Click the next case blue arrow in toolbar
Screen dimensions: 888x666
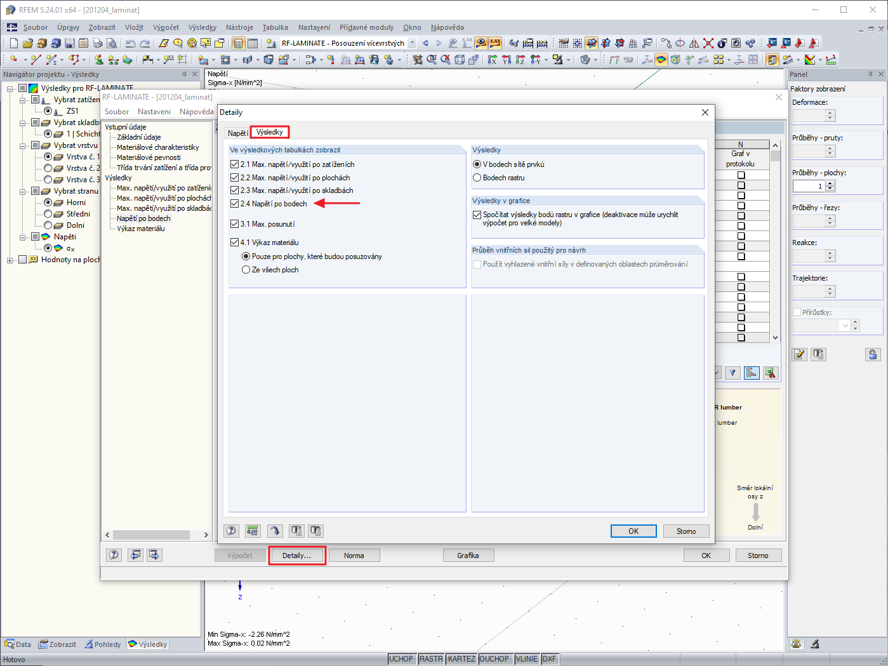[439, 43]
